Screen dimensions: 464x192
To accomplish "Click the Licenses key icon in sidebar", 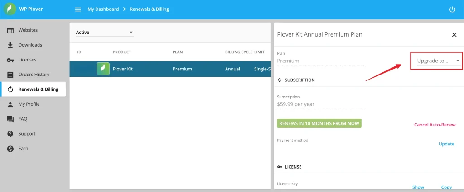I will (x=10, y=60).
